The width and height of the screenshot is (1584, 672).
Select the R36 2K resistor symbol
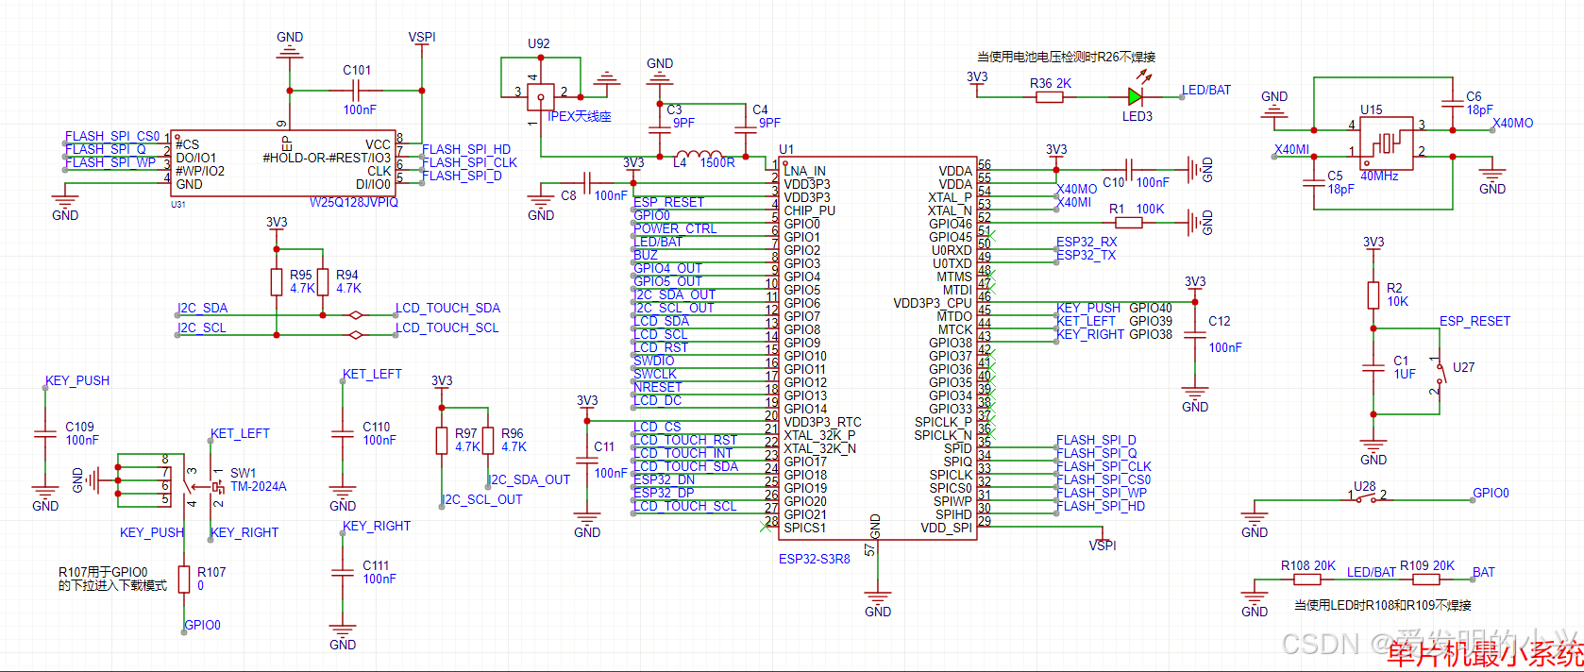1050,96
